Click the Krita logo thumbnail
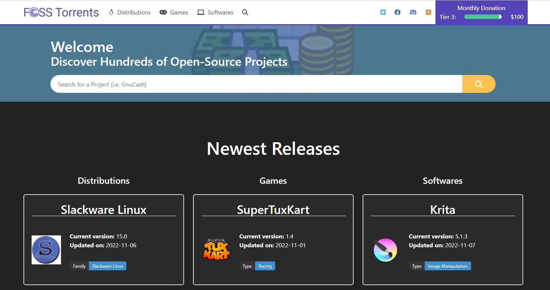This screenshot has height=290, width=550. [x=385, y=250]
